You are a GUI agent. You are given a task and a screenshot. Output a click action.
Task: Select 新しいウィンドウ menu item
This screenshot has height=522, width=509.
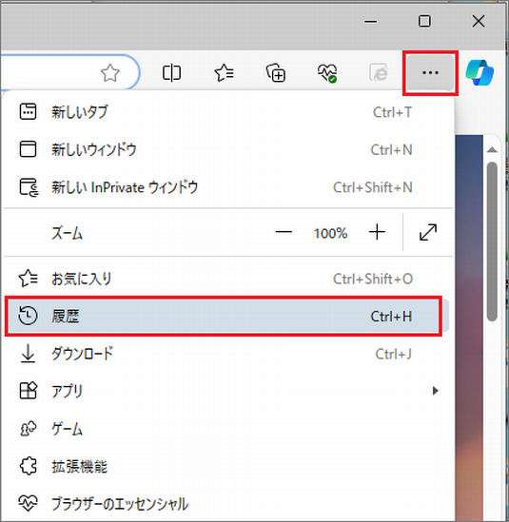coord(228,149)
